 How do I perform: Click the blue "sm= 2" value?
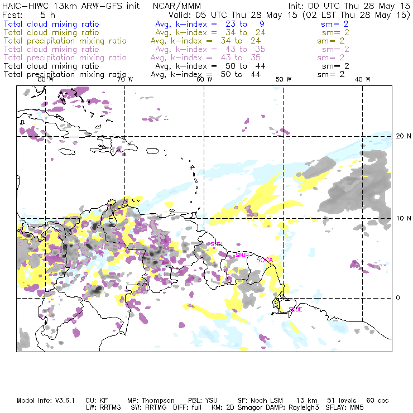(x=334, y=24)
